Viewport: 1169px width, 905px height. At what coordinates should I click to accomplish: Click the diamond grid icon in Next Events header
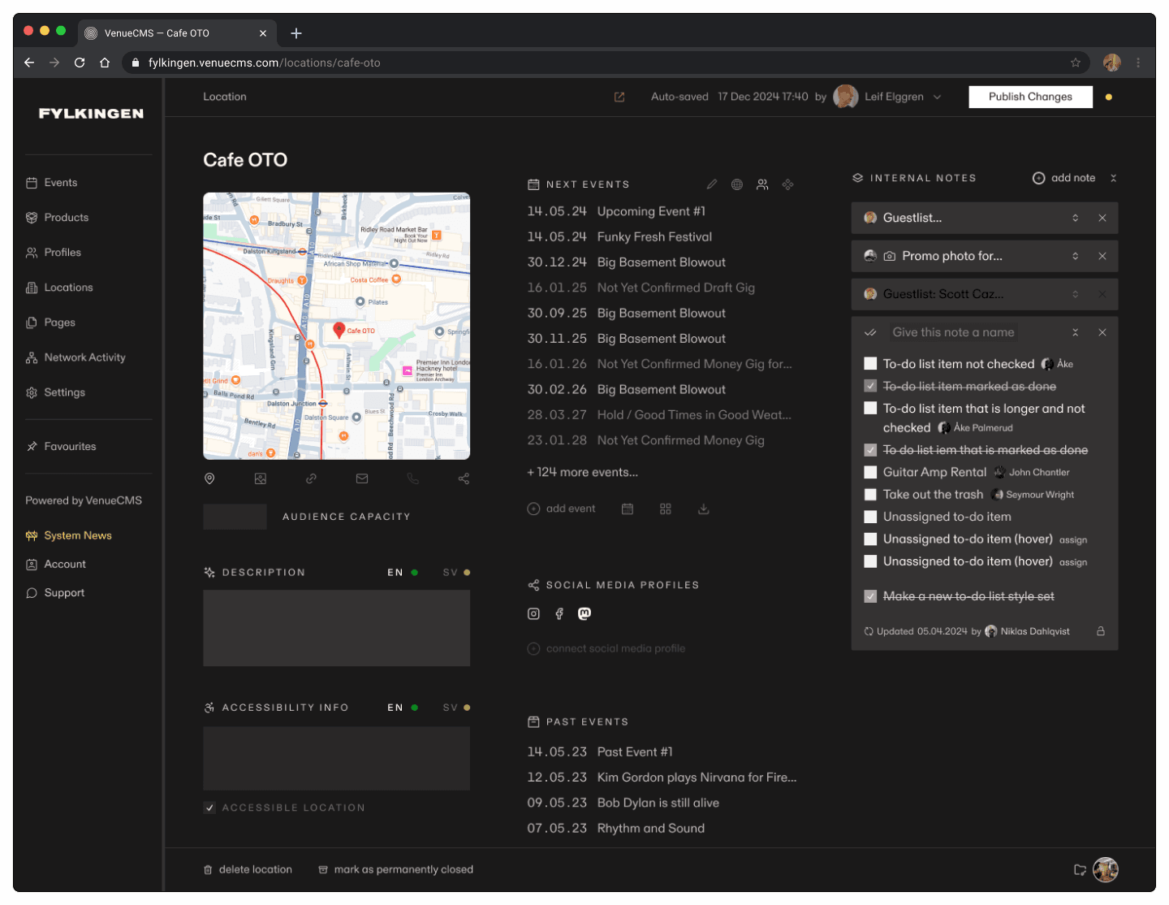click(787, 184)
